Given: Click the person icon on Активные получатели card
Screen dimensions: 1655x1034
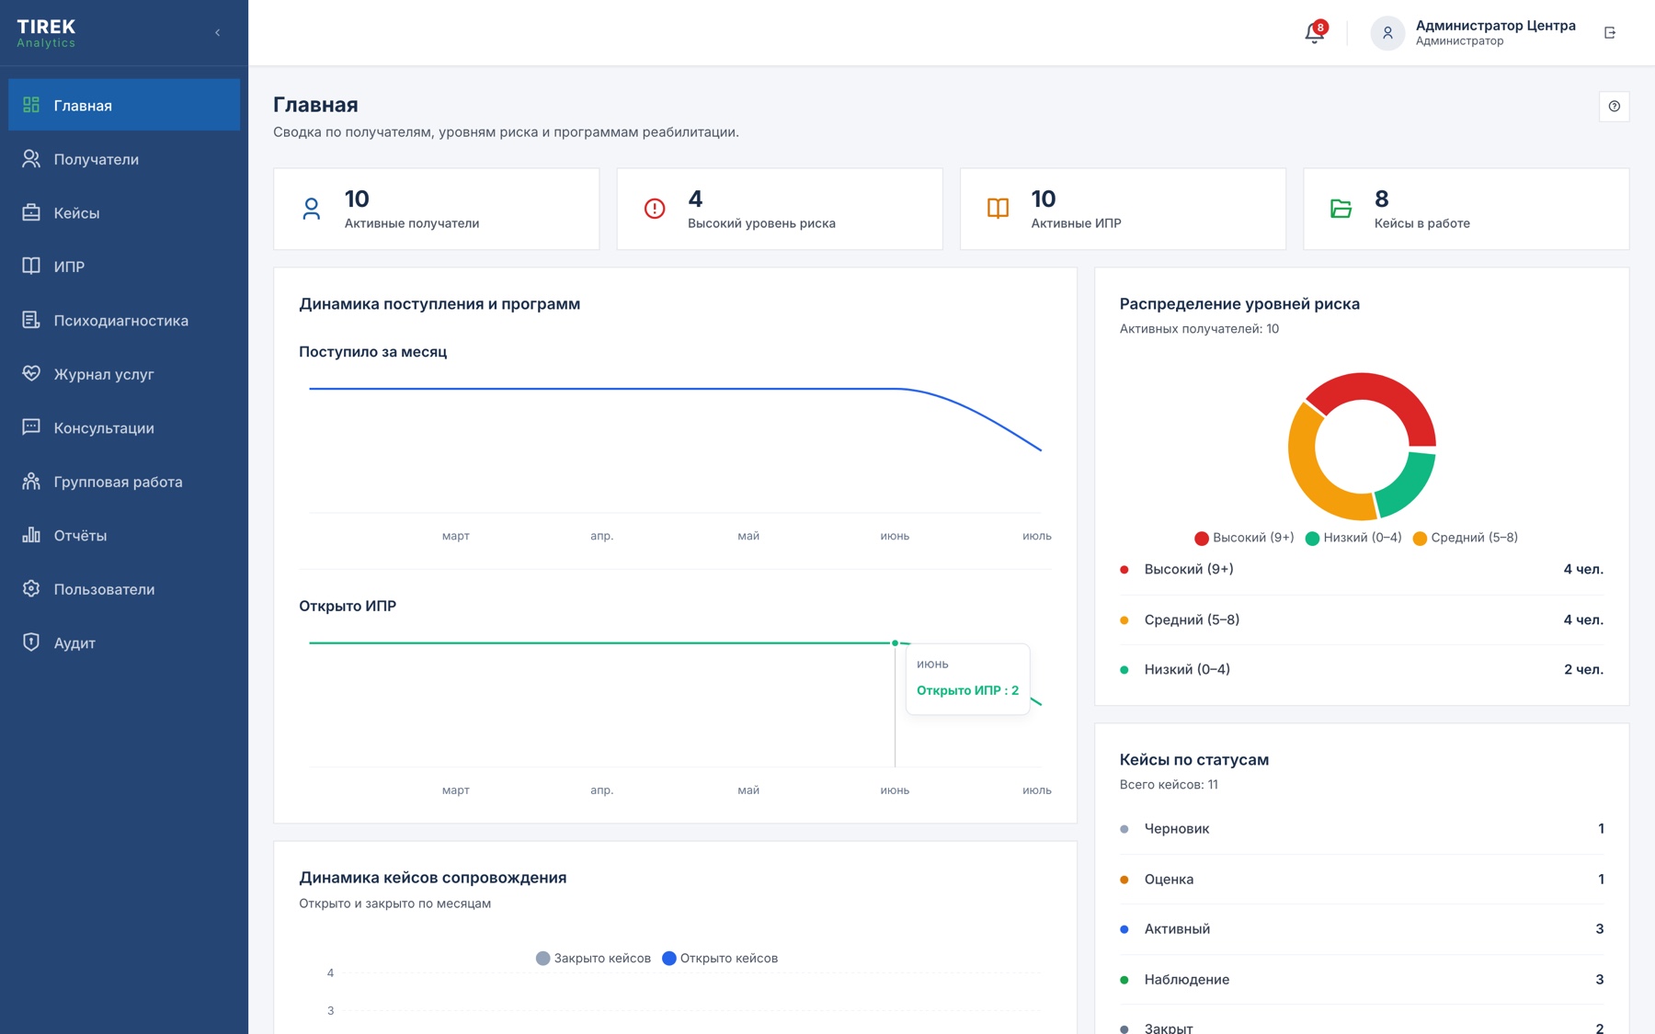Looking at the screenshot, I should (x=312, y=209).
